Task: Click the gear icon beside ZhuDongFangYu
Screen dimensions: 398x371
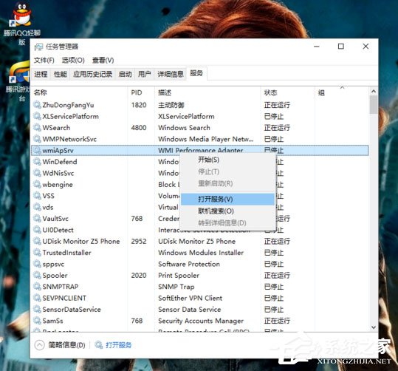Action: [x=37, y=105]
